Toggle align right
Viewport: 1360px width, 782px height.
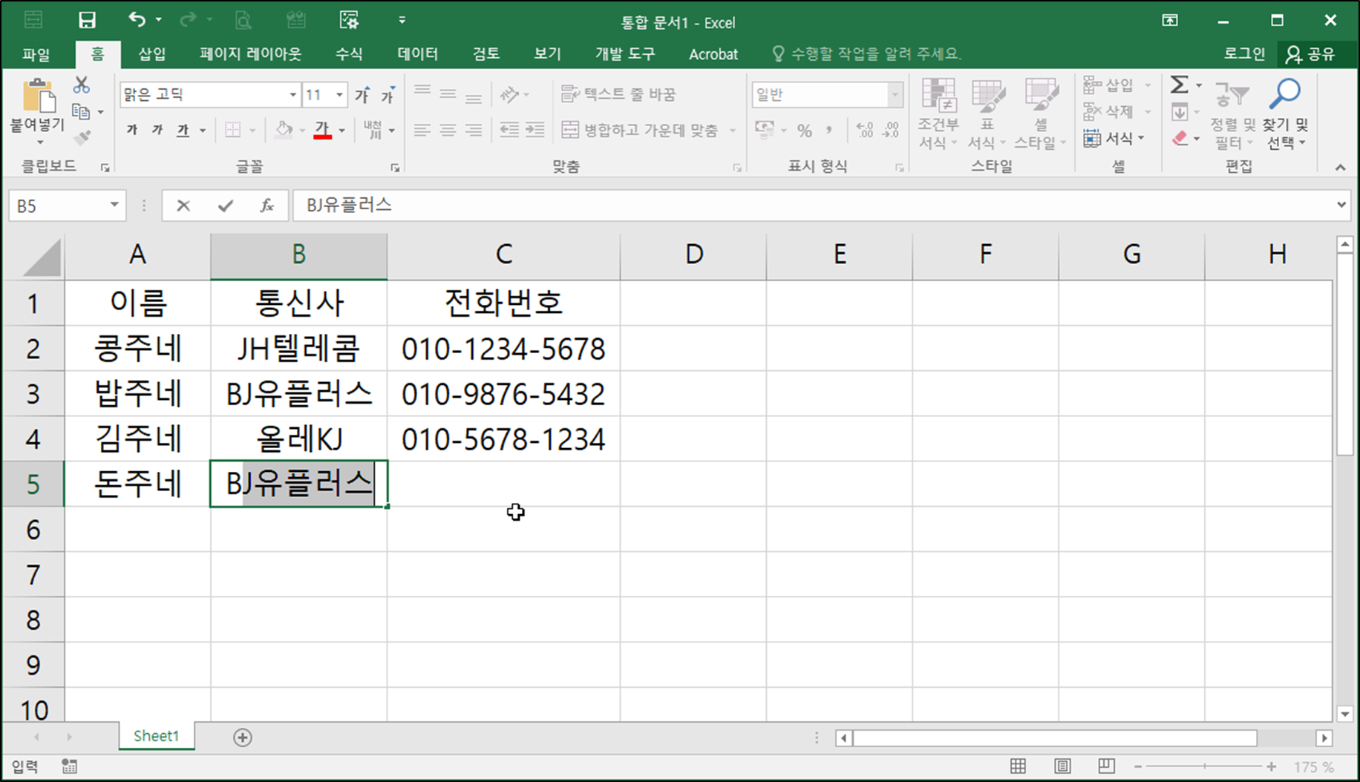(474, 130)
